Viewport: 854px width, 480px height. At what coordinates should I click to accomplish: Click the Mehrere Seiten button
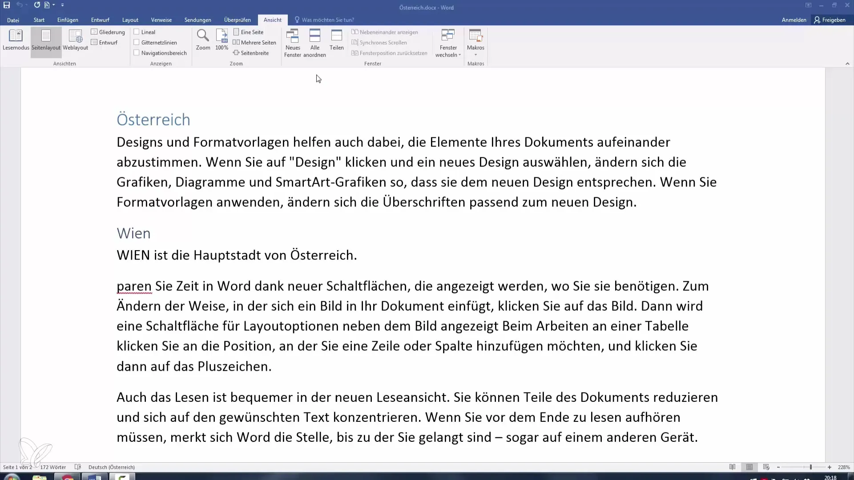tap(254, 42)
